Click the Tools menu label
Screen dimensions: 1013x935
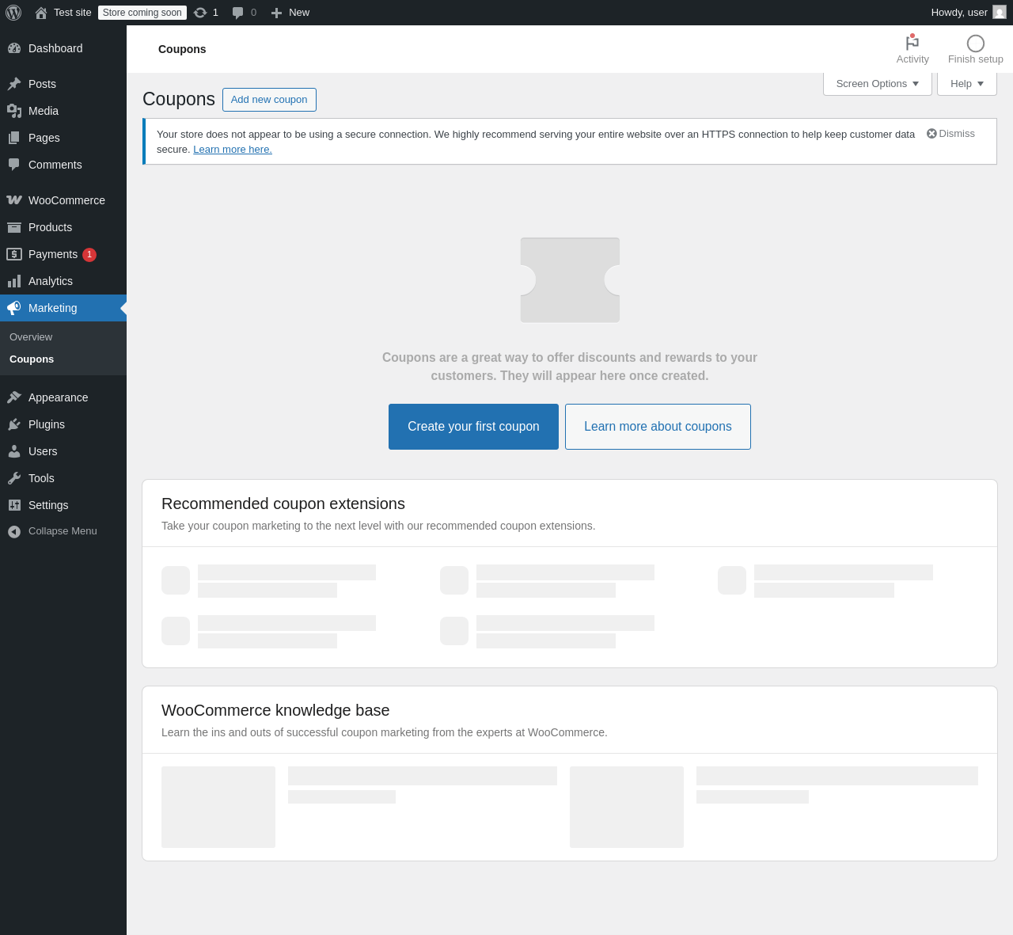[x=41, y=478]
